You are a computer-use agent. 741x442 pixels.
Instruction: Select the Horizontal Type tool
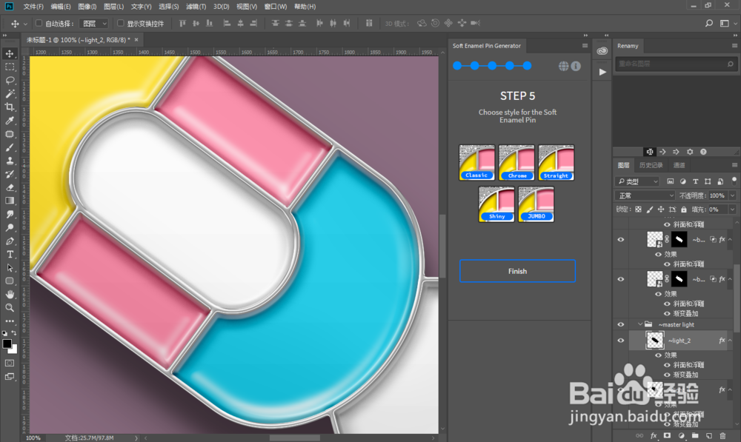coord(10,254)
